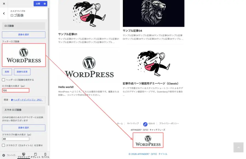Click the Hello world WordPress logo thumbnail
246x159 pixels.
[89, 67]
